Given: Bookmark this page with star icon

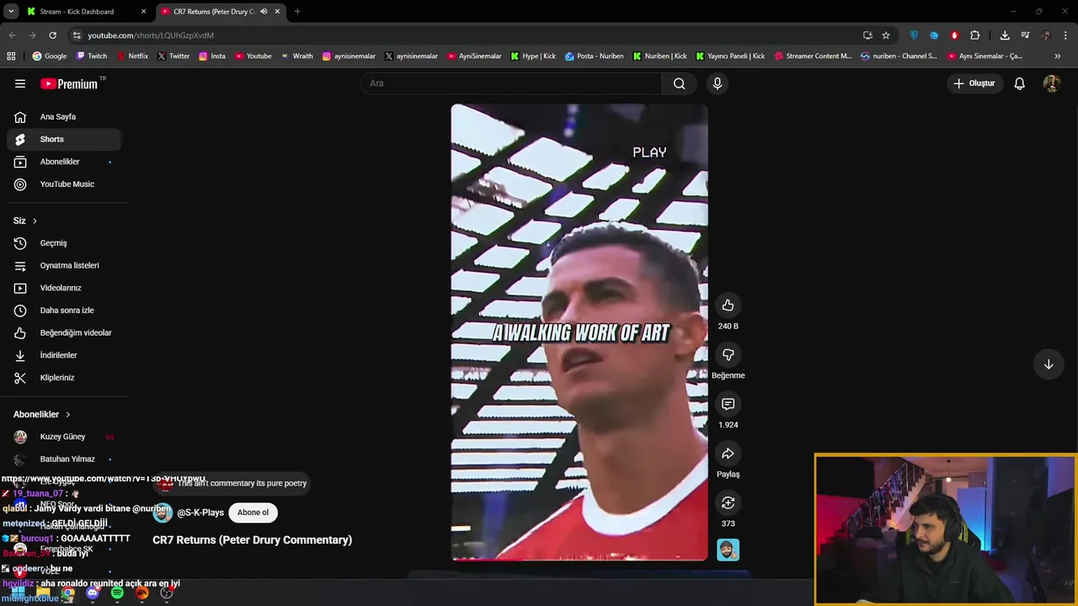Looking at the screenshot, I should point(886,35).
